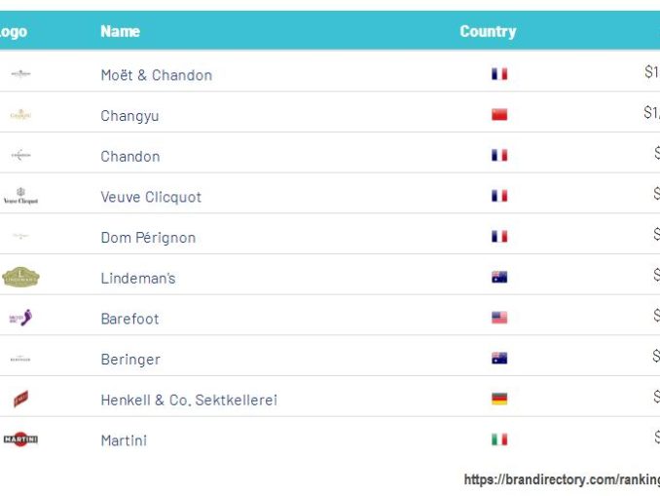Select the Henkell & Co. Sektkellerei name
660x496 pixels.
click(189, 401)
